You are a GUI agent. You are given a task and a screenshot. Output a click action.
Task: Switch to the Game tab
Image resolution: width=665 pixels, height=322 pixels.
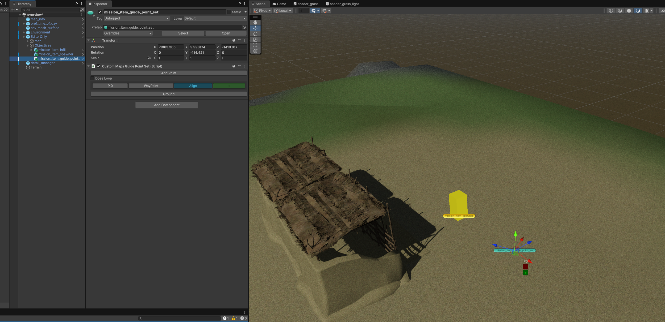pos(279,4)
